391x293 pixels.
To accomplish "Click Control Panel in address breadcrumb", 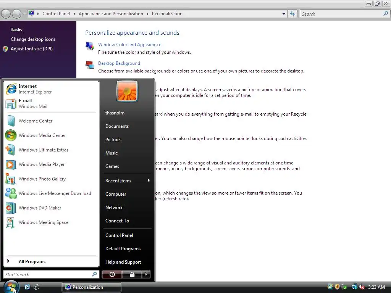I will (56, 14).
